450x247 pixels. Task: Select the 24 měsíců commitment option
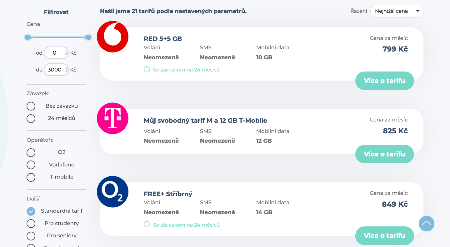coord(31,119)
